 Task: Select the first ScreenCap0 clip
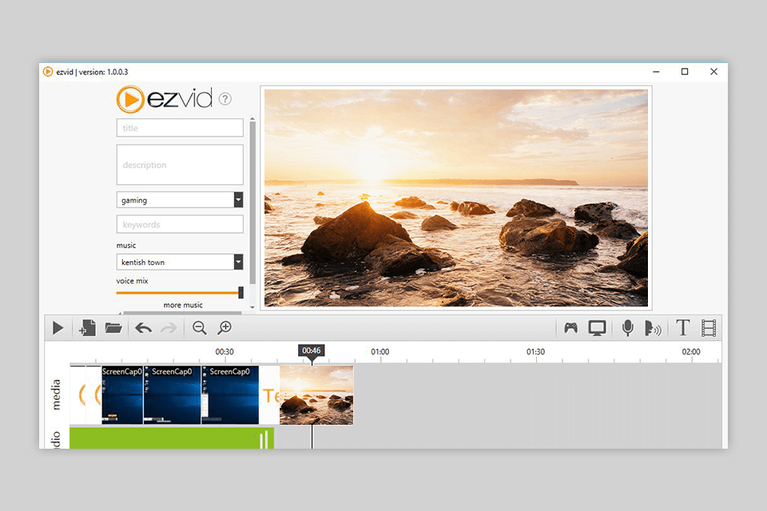pyautogui.click(x=122, y=394)
